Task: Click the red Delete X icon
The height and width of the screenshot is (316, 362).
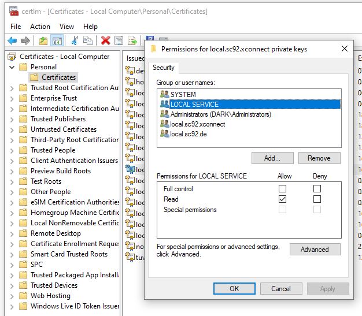Action: 105,40
